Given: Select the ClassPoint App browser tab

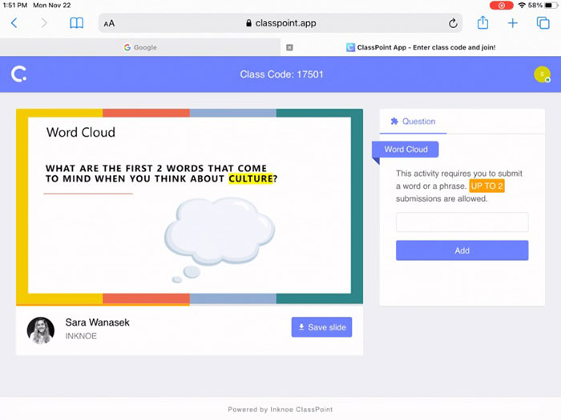Looking at the screenshot, I should [421, 47].
